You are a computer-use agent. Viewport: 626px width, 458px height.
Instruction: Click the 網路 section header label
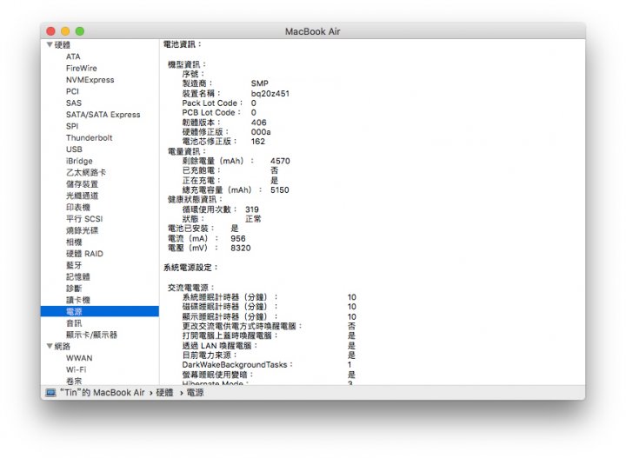pos(63,346)
